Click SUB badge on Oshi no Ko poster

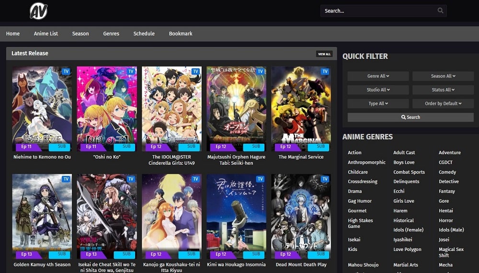pos(125,147)
